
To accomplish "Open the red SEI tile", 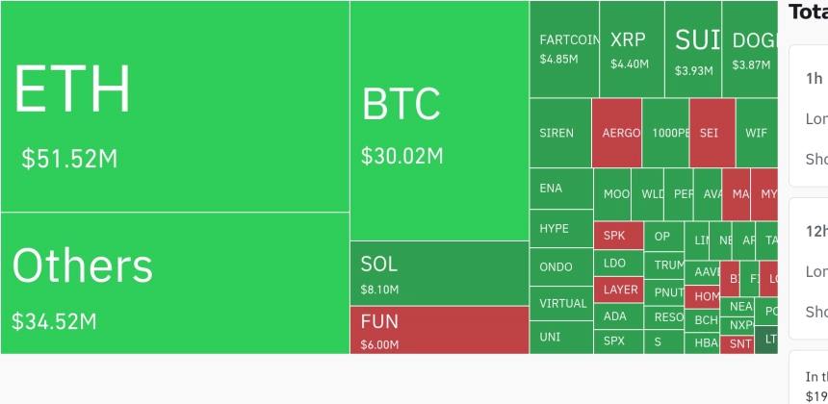I will pos(712,133).
